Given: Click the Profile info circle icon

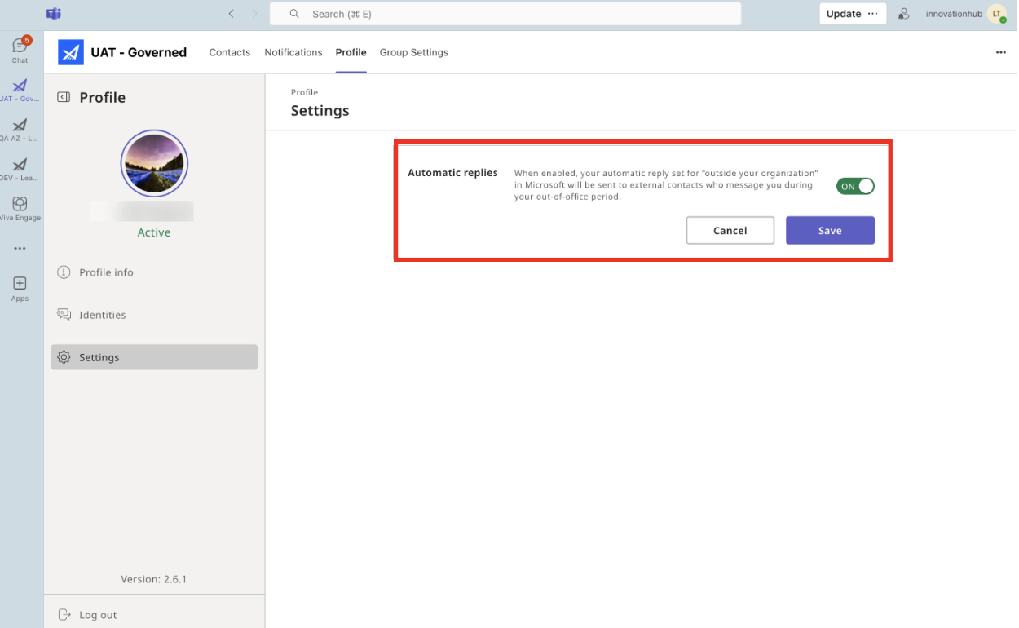Looking at the screenshot, I should (64, 272).
